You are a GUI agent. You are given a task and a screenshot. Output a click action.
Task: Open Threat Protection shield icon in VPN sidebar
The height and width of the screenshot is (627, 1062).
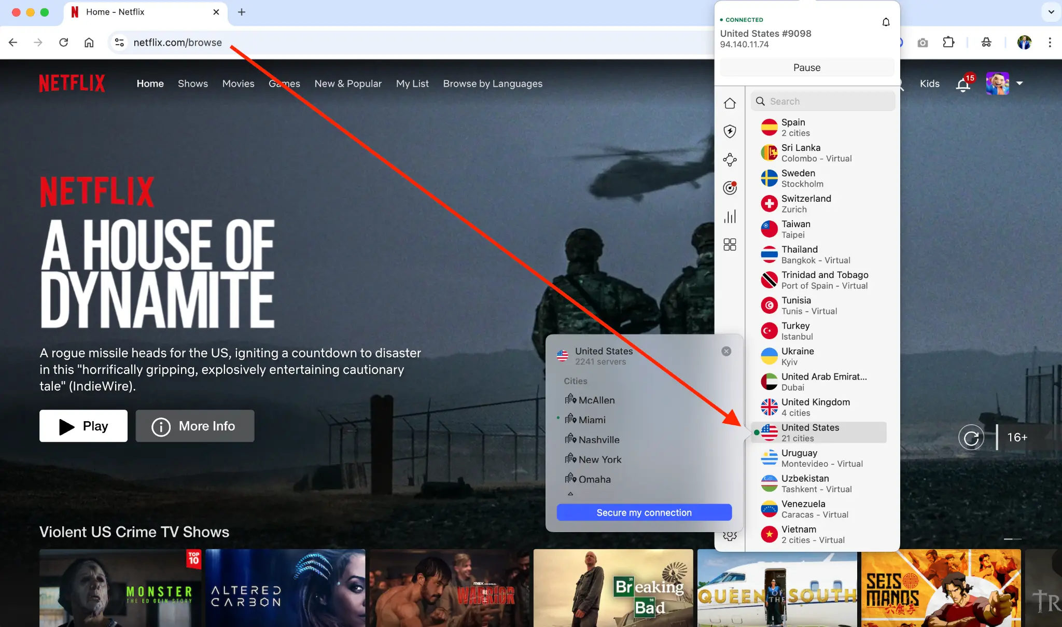[x=730, y=131]
